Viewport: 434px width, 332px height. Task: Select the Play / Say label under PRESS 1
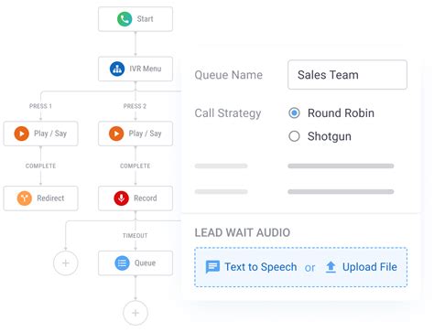click(50, 134)
